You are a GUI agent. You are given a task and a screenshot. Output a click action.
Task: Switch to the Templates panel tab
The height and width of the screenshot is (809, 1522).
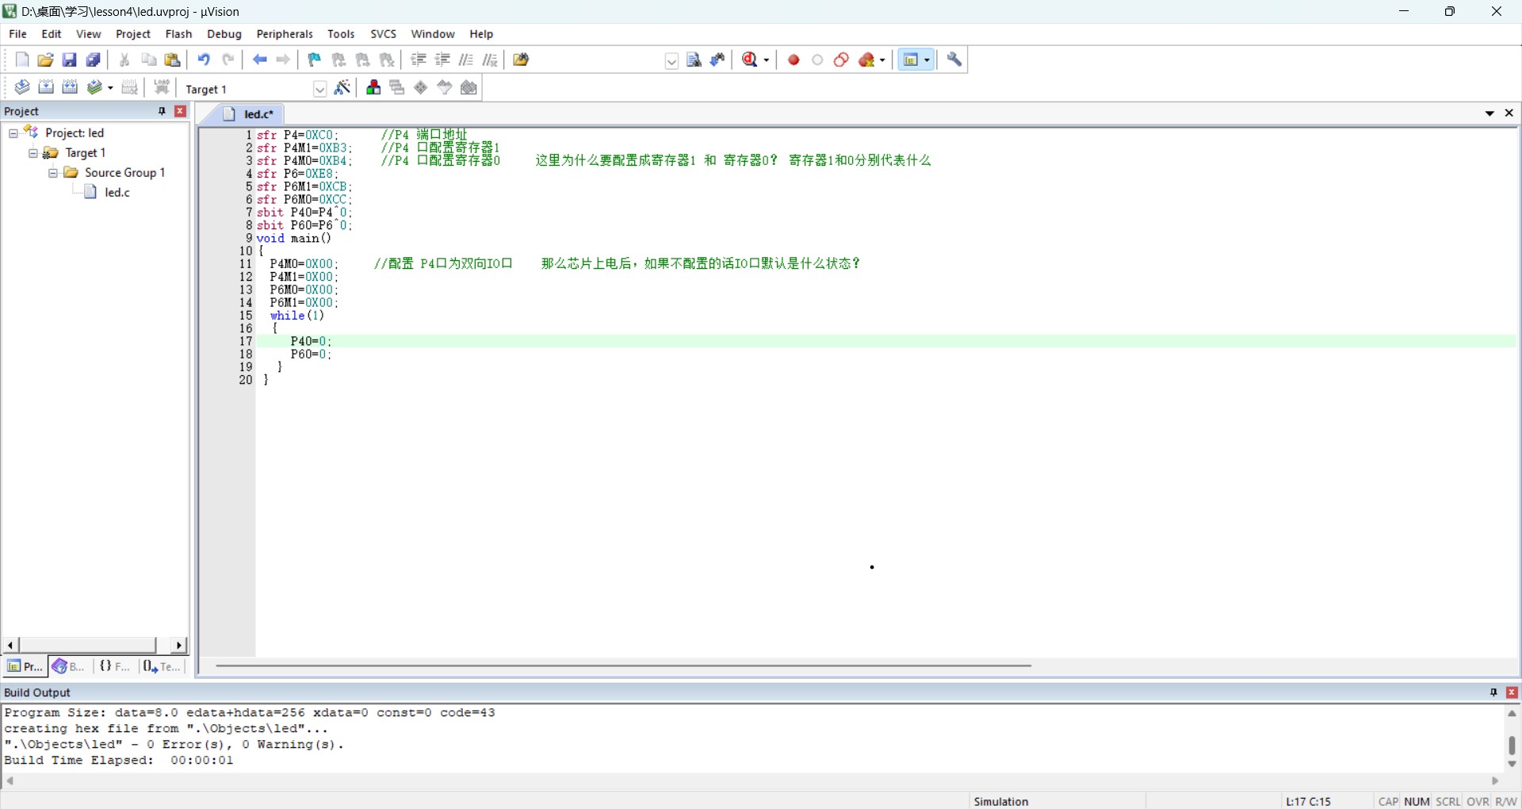(x=162, y=666)
